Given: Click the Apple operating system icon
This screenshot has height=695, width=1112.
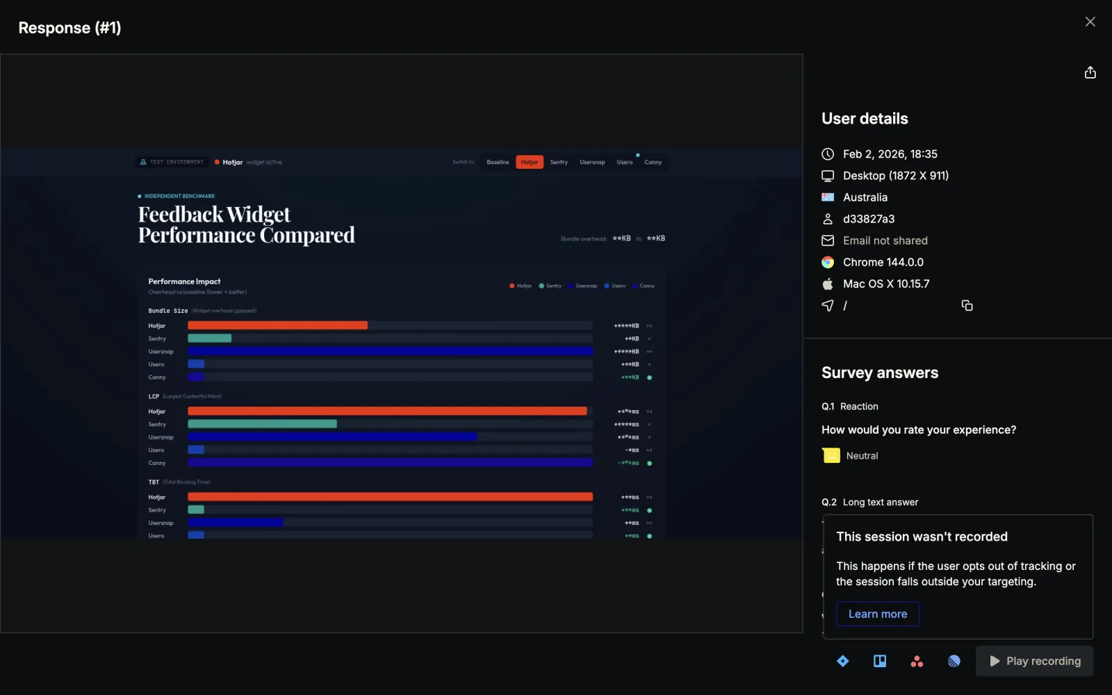Looking at the screenshot, I should (x=828, y=284).
